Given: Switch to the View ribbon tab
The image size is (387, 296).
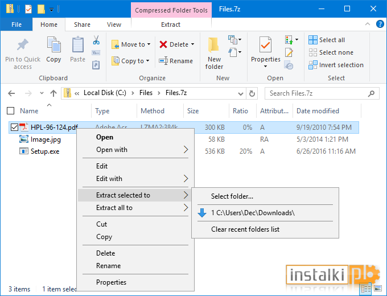Looking at the screenshot, I should coord(114,24).
